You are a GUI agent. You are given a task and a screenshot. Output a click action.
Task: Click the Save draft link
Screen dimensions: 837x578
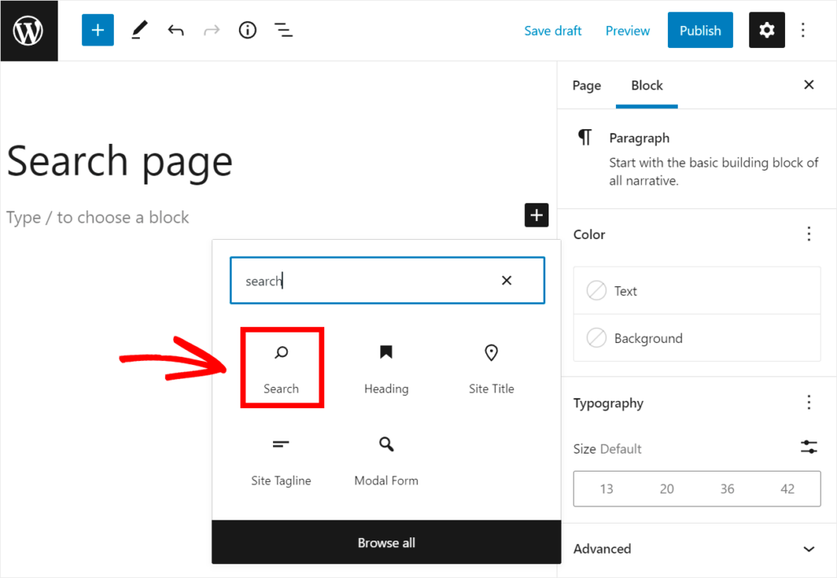[553, 30]
